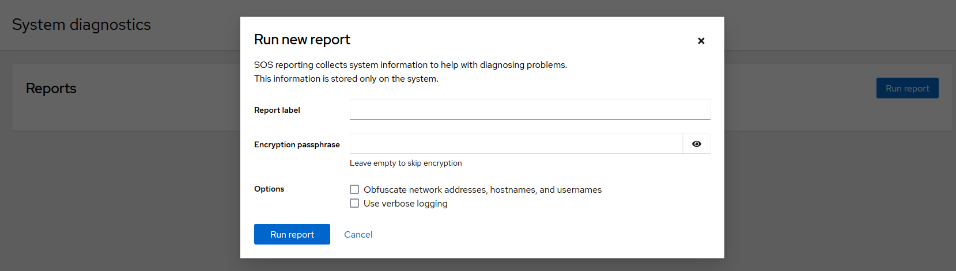The height and width of the screenshot is (271, 956).
Task: Enable obfuscate network addresses checkbox
Action: (354, 189)
